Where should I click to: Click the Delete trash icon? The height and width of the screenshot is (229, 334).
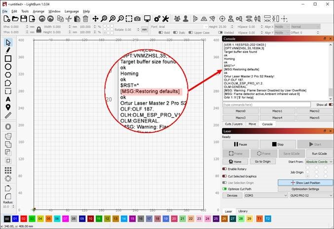(x=86, y=19)
